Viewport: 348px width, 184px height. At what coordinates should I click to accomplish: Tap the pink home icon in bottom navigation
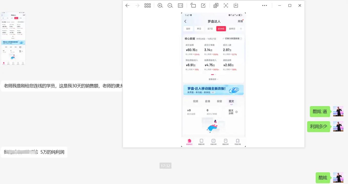pyautogui.click(x=189, y=141)
